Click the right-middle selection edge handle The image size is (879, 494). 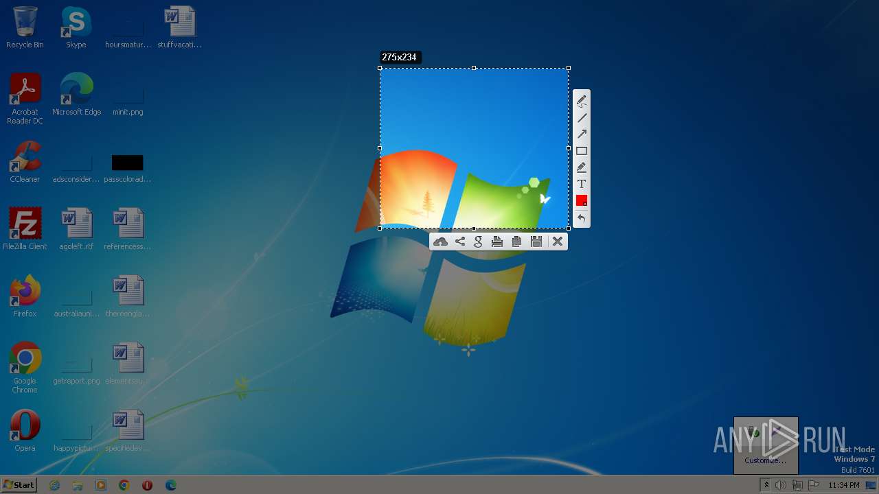click(x=569, y=148)
